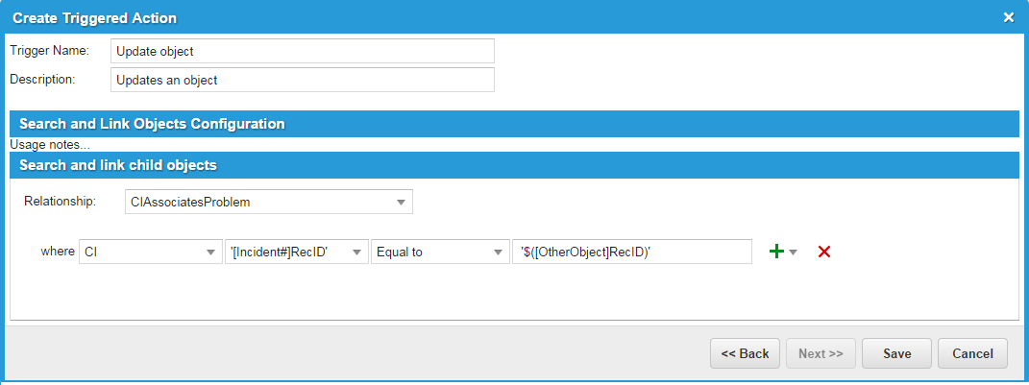
Task: Delete the condition row with red X
Action: coord(823,252)
